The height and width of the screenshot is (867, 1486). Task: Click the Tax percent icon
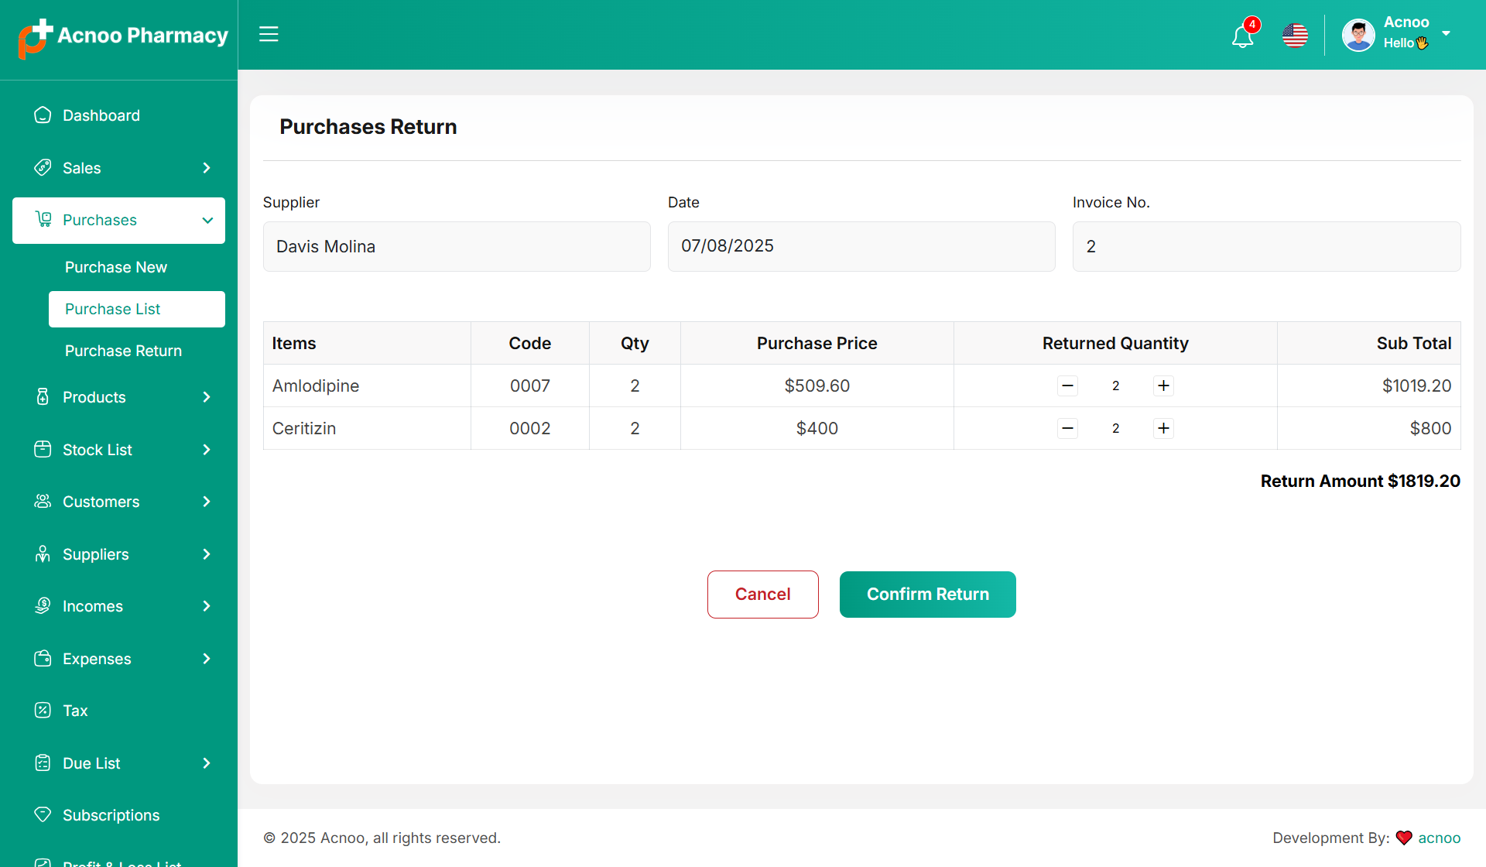(43, 711)
